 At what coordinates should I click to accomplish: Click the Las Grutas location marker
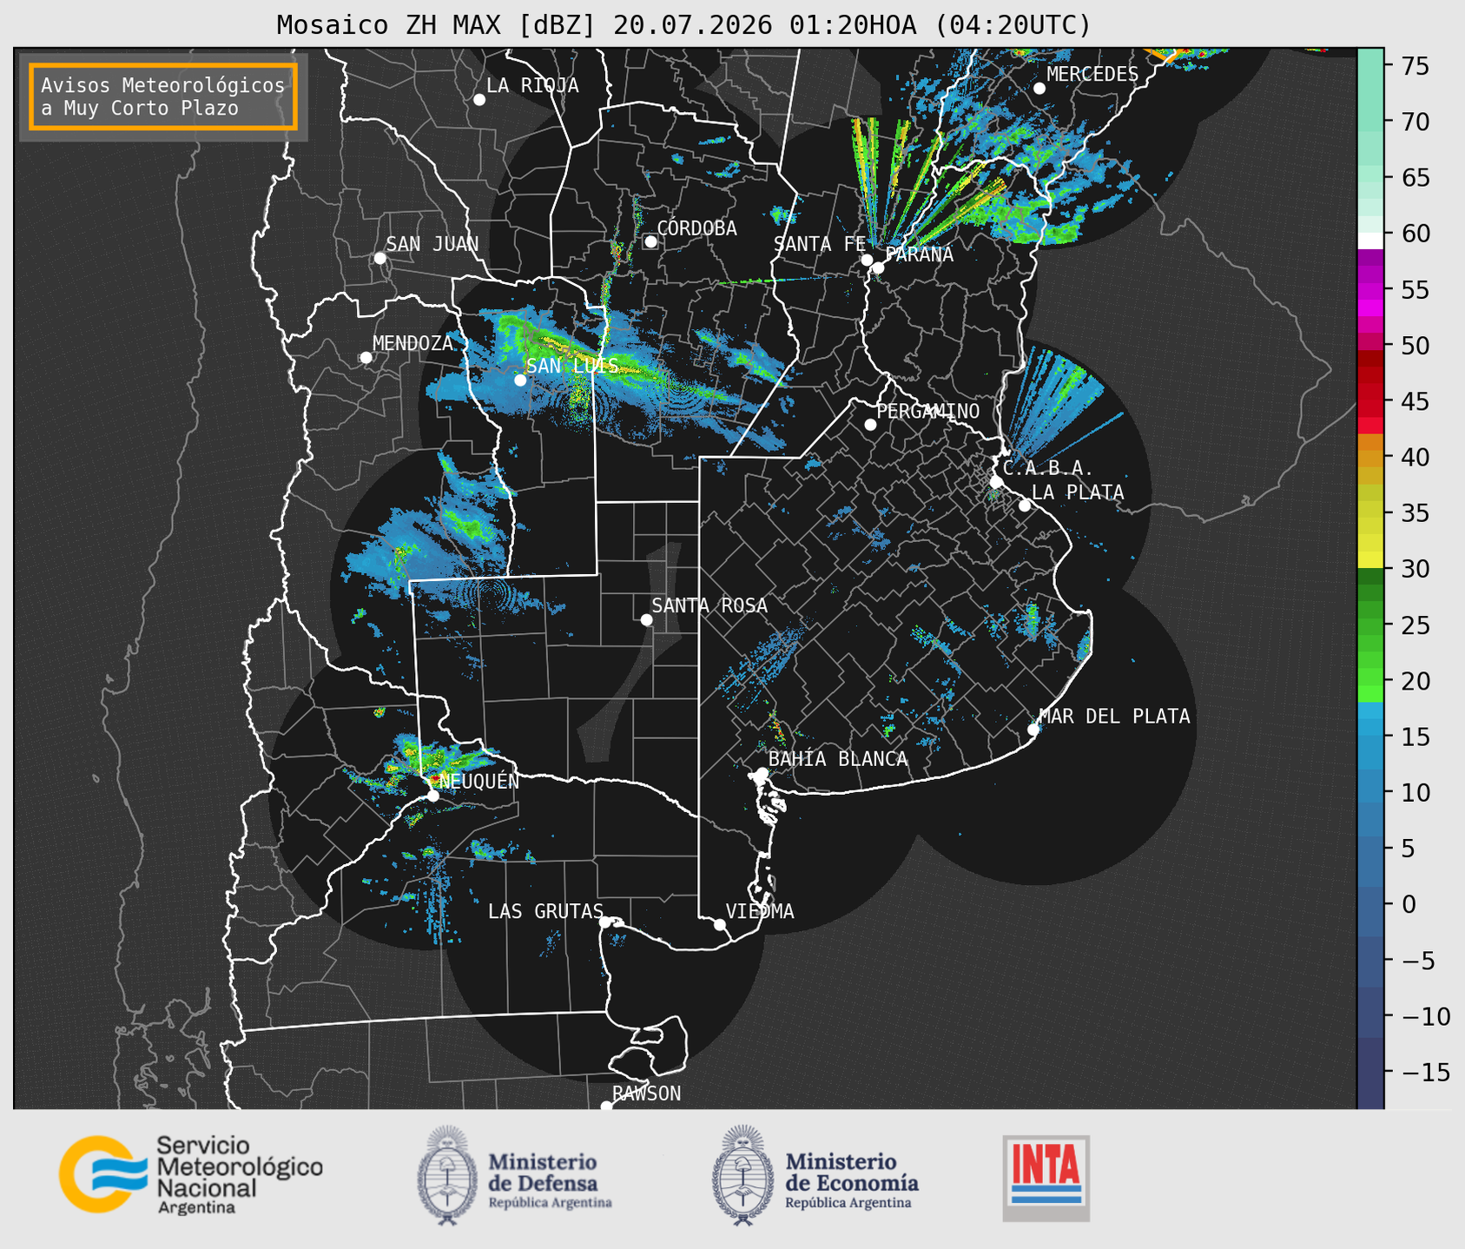click(x=605, y=922)
